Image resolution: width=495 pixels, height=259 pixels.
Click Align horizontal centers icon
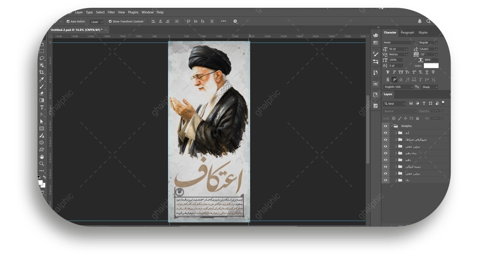click(160, 22)
